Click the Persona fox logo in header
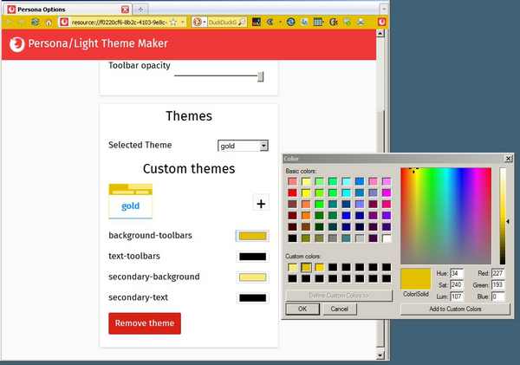Screen dimensions: 520x365 point(17,44)
